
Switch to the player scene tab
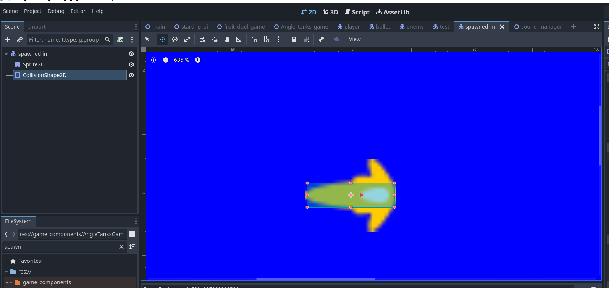click(x=348, y=27)
